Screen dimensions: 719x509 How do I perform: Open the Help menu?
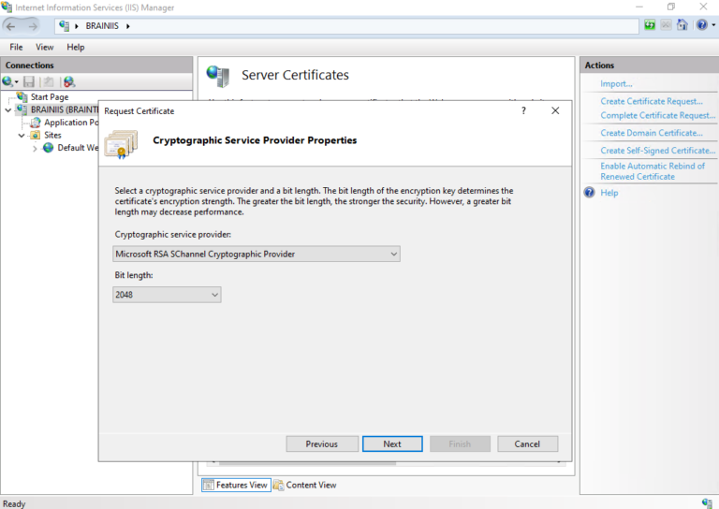75,47
